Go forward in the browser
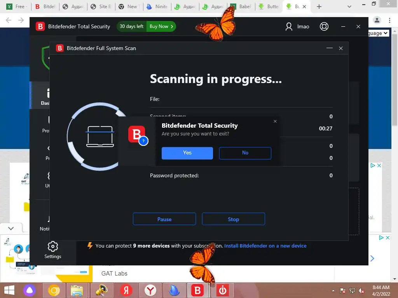Image resolution: width=398 pixels, height=298 pixels. tap(21, 20)
